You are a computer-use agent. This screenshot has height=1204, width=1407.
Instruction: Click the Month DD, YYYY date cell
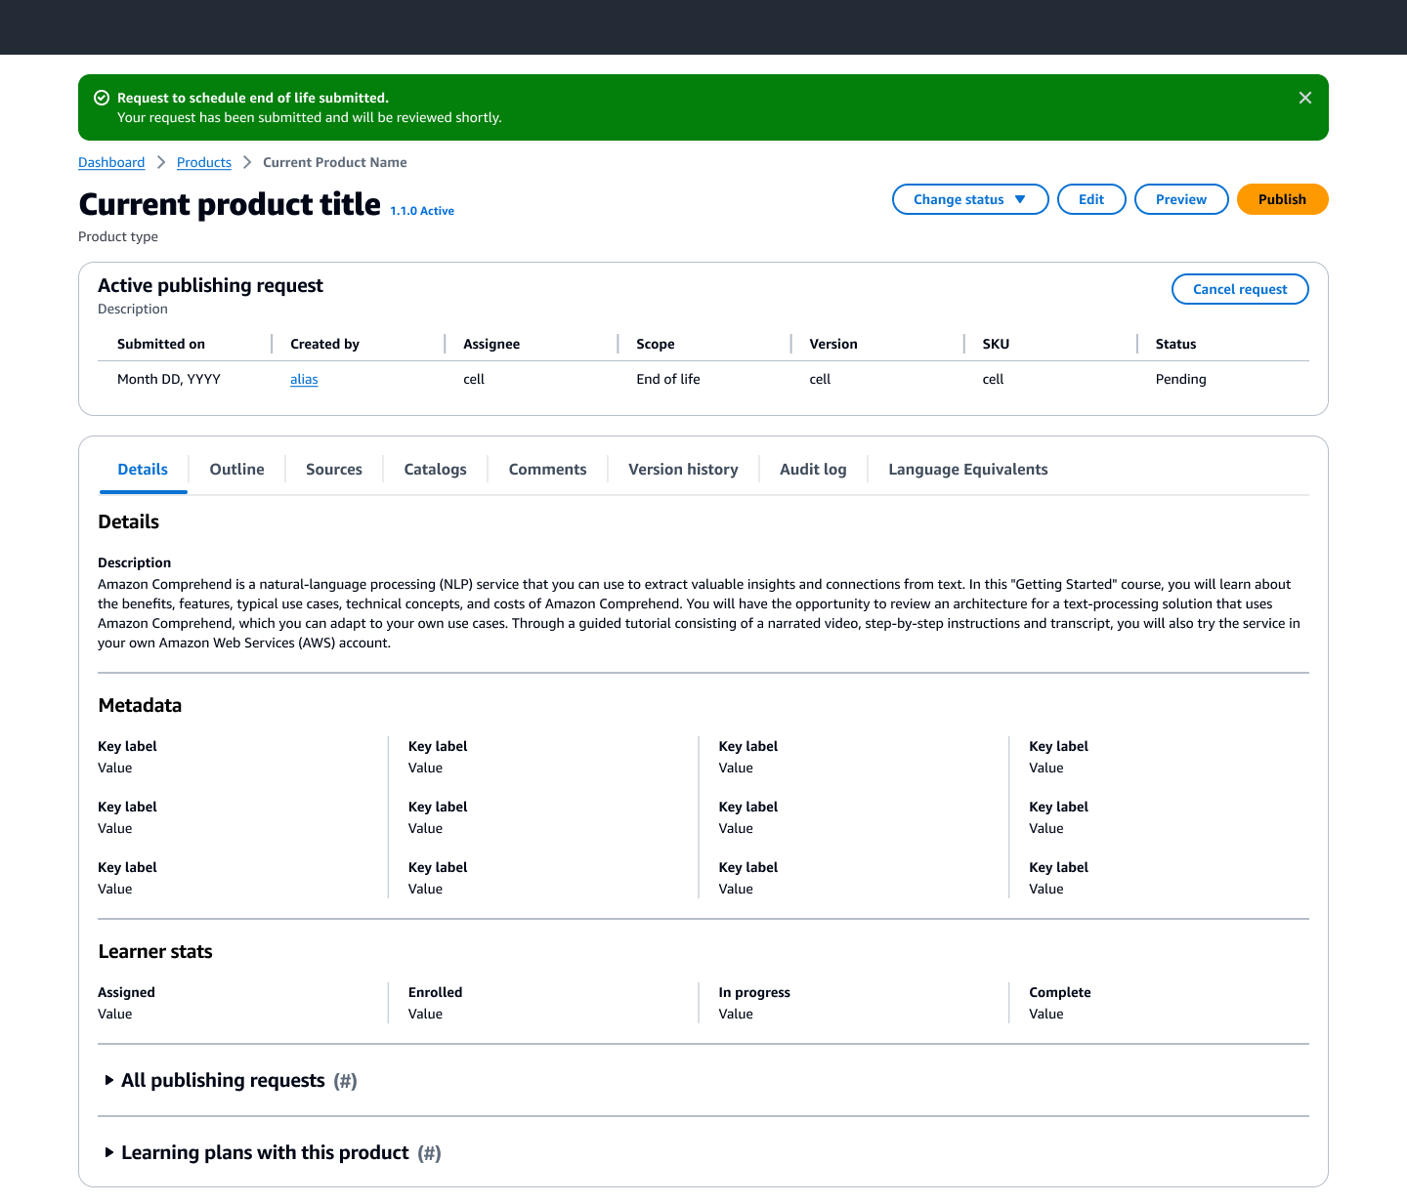(x=169, y=379)
